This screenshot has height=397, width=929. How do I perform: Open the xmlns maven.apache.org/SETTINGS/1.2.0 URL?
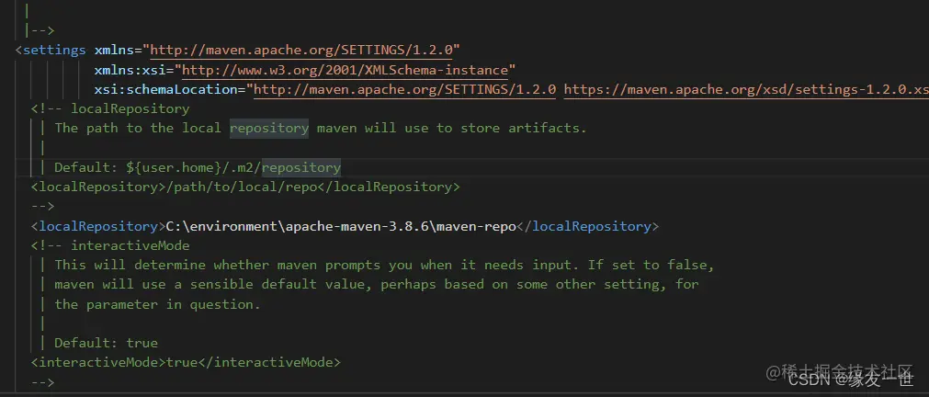(301, 50)
